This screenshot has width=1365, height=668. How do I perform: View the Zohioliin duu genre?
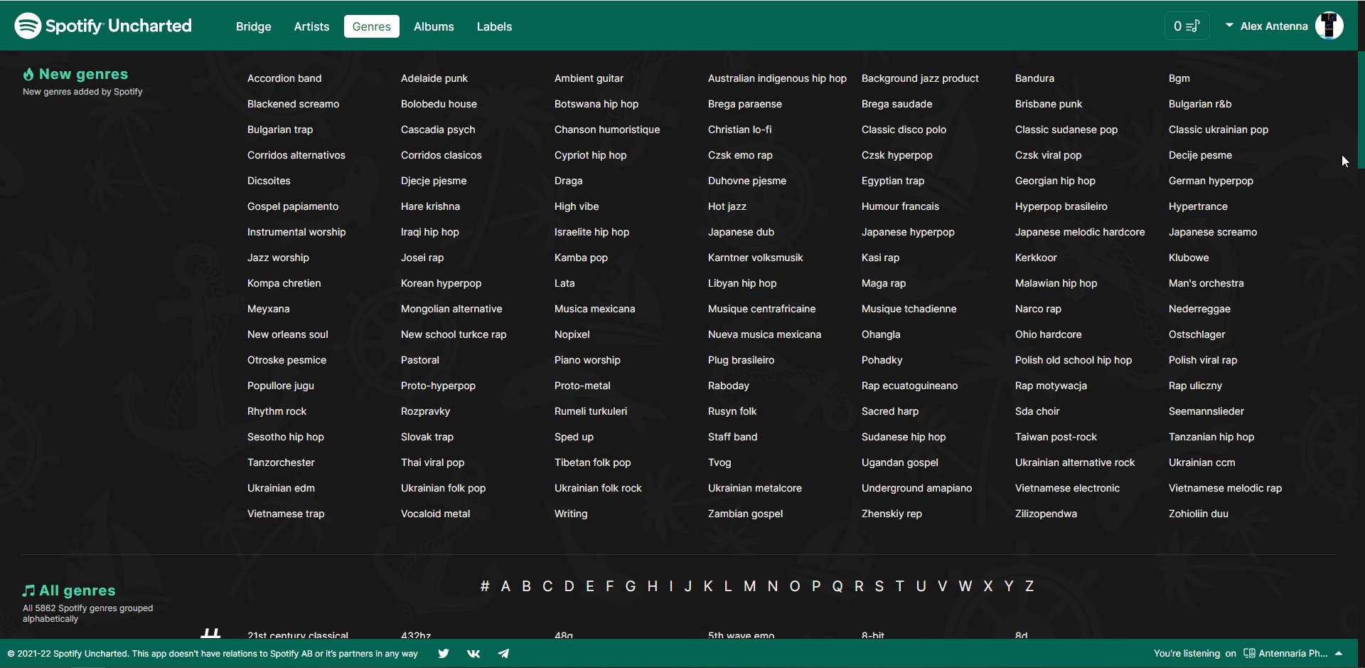[1199, 514]
